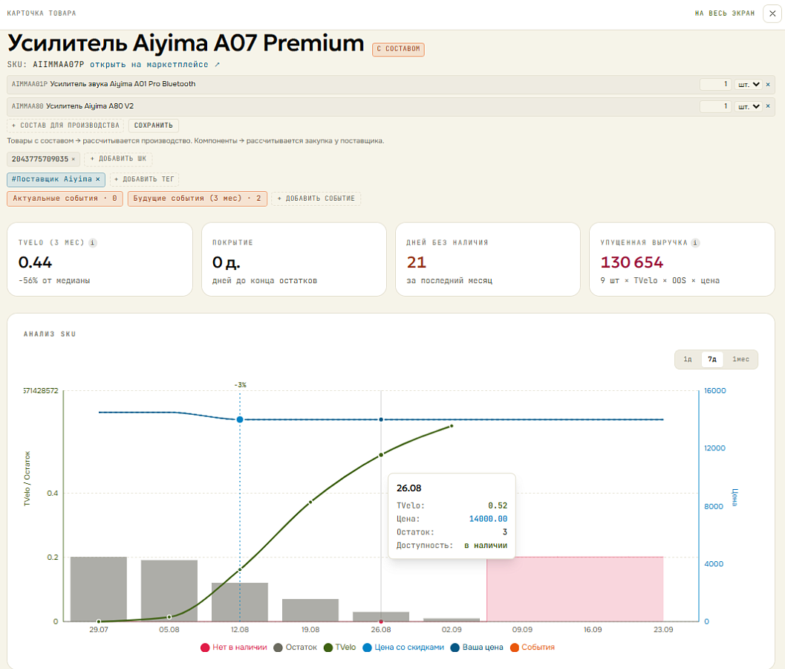Toggle 'Цена со скидками' legend series
The image size is (785, 669).
coord(403,647)
